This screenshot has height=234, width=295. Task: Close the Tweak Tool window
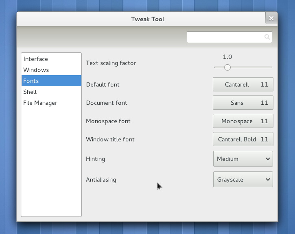click(271, 18)
